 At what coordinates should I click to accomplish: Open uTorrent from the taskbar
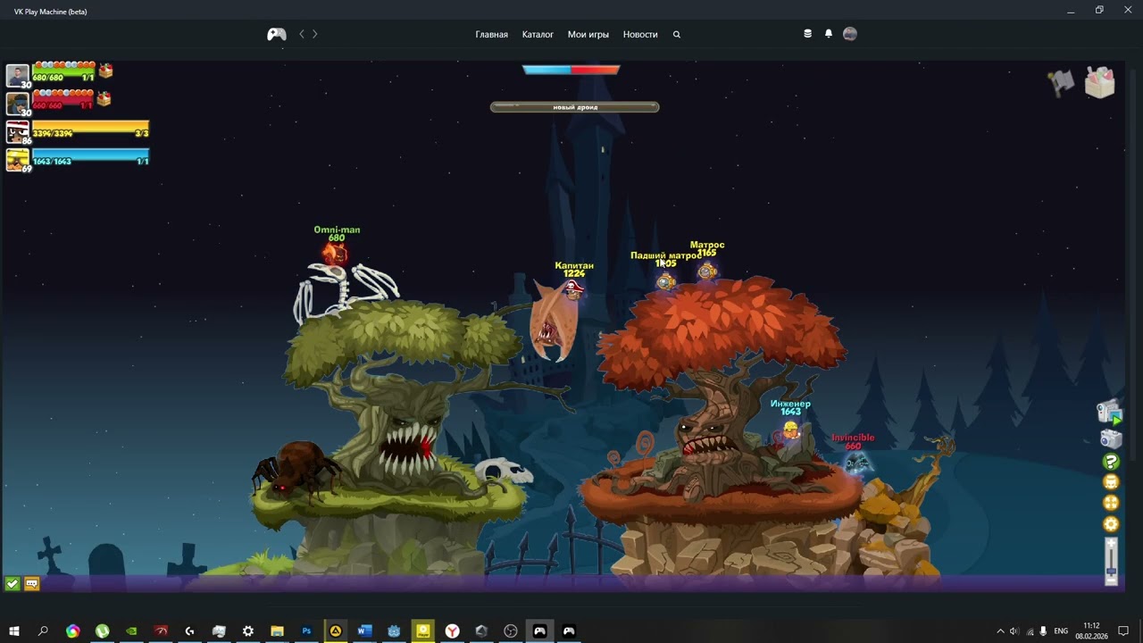(102, 631)
